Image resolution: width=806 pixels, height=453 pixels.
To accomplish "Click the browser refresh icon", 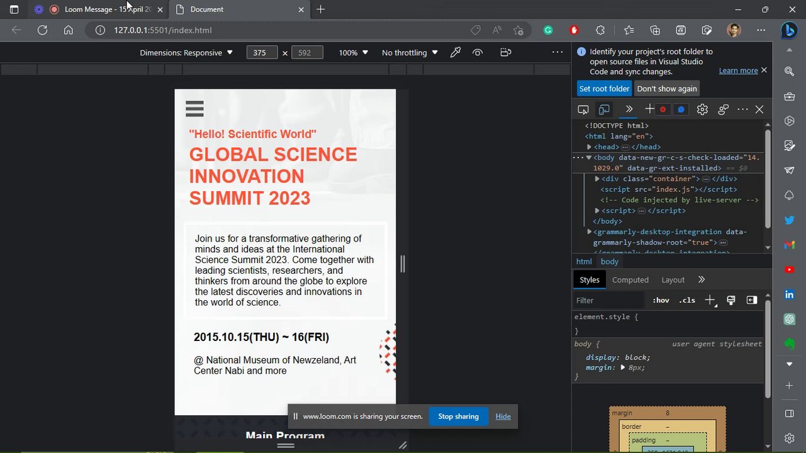I will tap(42, 30).
